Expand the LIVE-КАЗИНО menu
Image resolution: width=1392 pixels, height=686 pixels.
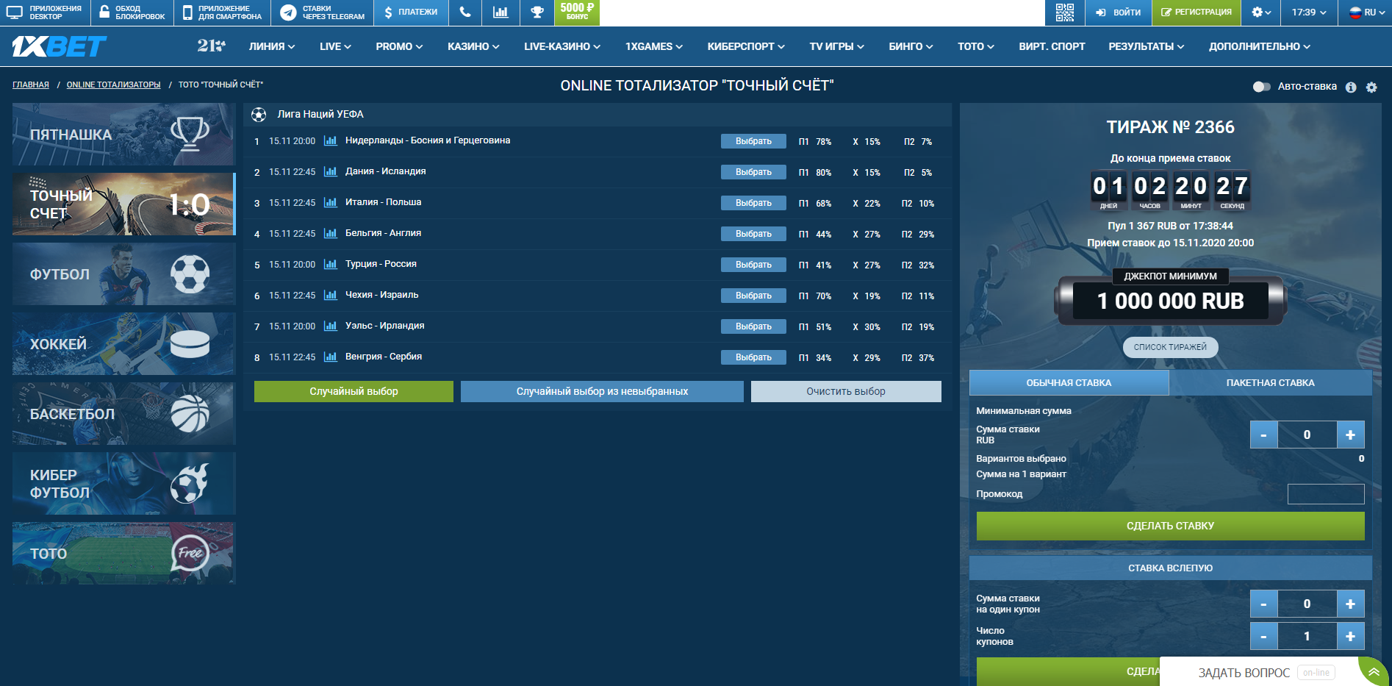[562, 46]
